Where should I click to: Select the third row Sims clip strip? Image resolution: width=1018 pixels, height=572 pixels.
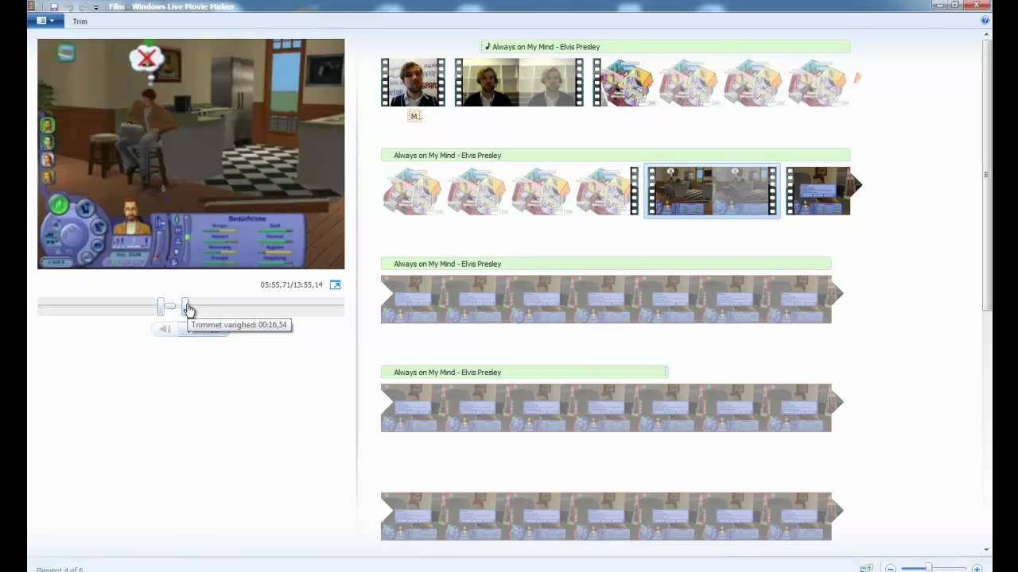click(611, 300)
